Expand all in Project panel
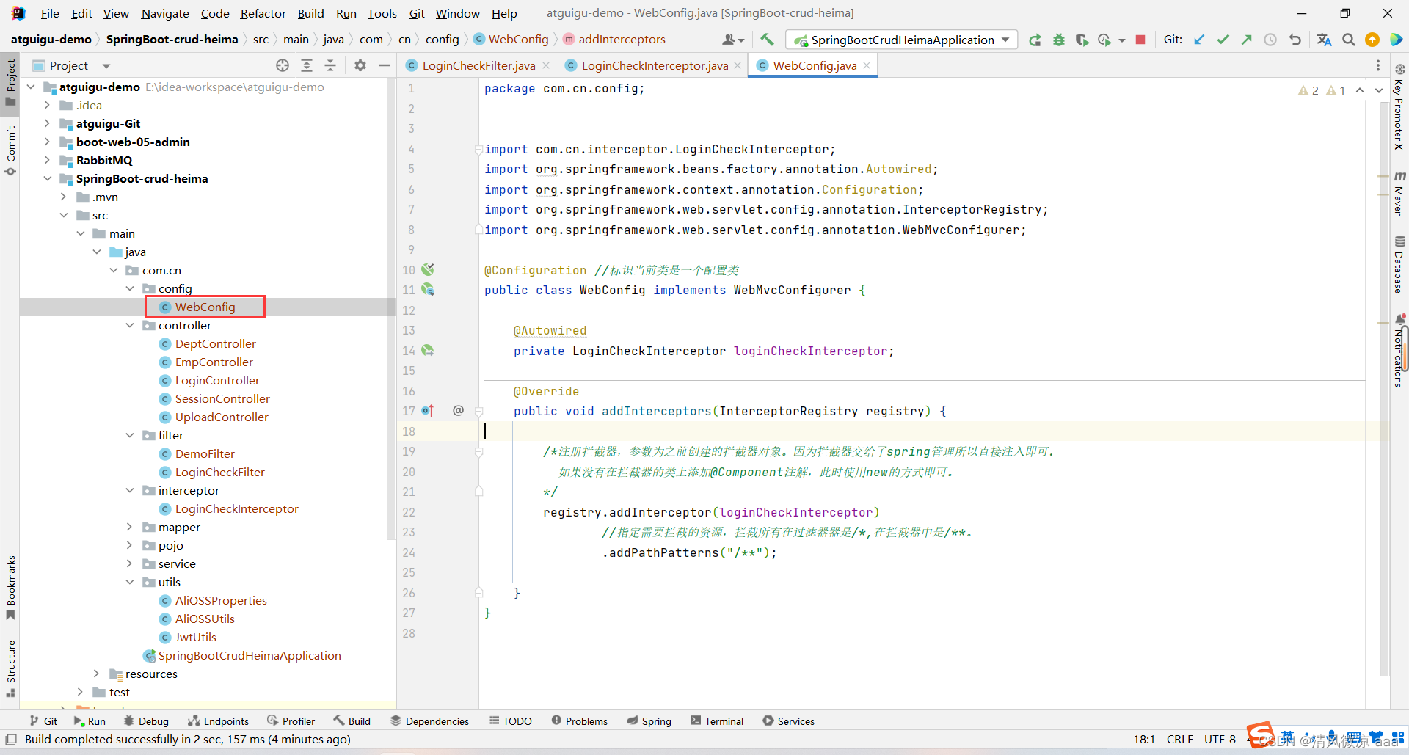This screenshot has height=755, width=1409. (307, 65)
